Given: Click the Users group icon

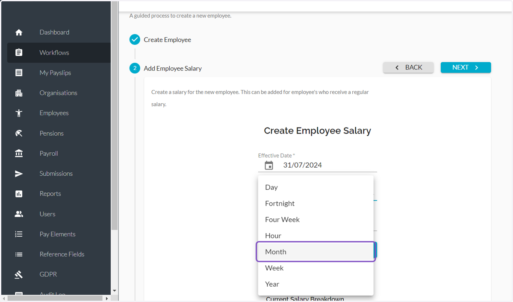Looking at the screenshot, I should point(19,214).
